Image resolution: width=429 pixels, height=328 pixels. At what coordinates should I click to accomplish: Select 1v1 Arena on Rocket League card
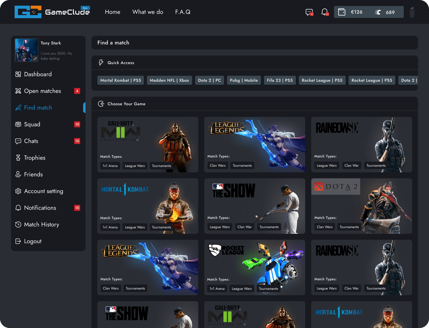(x=217, y=289)
